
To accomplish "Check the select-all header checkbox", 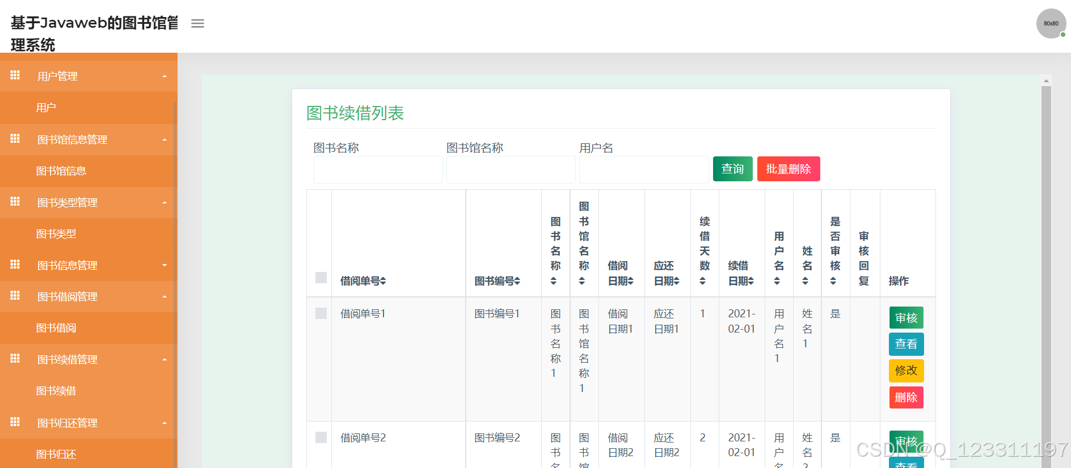I will (321, 278).
